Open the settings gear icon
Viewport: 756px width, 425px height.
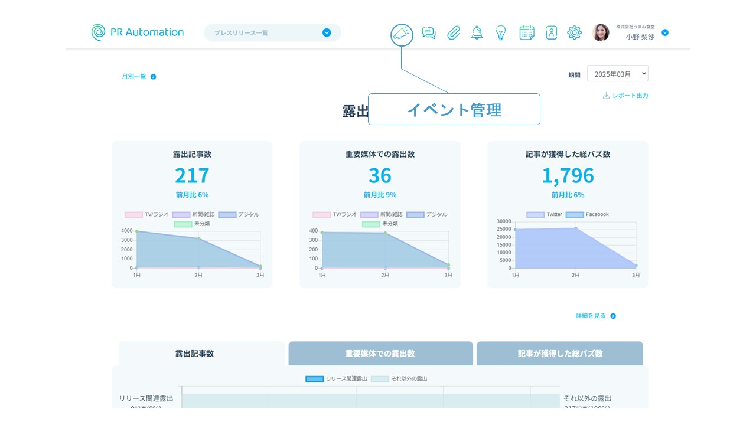pos(574,33)
